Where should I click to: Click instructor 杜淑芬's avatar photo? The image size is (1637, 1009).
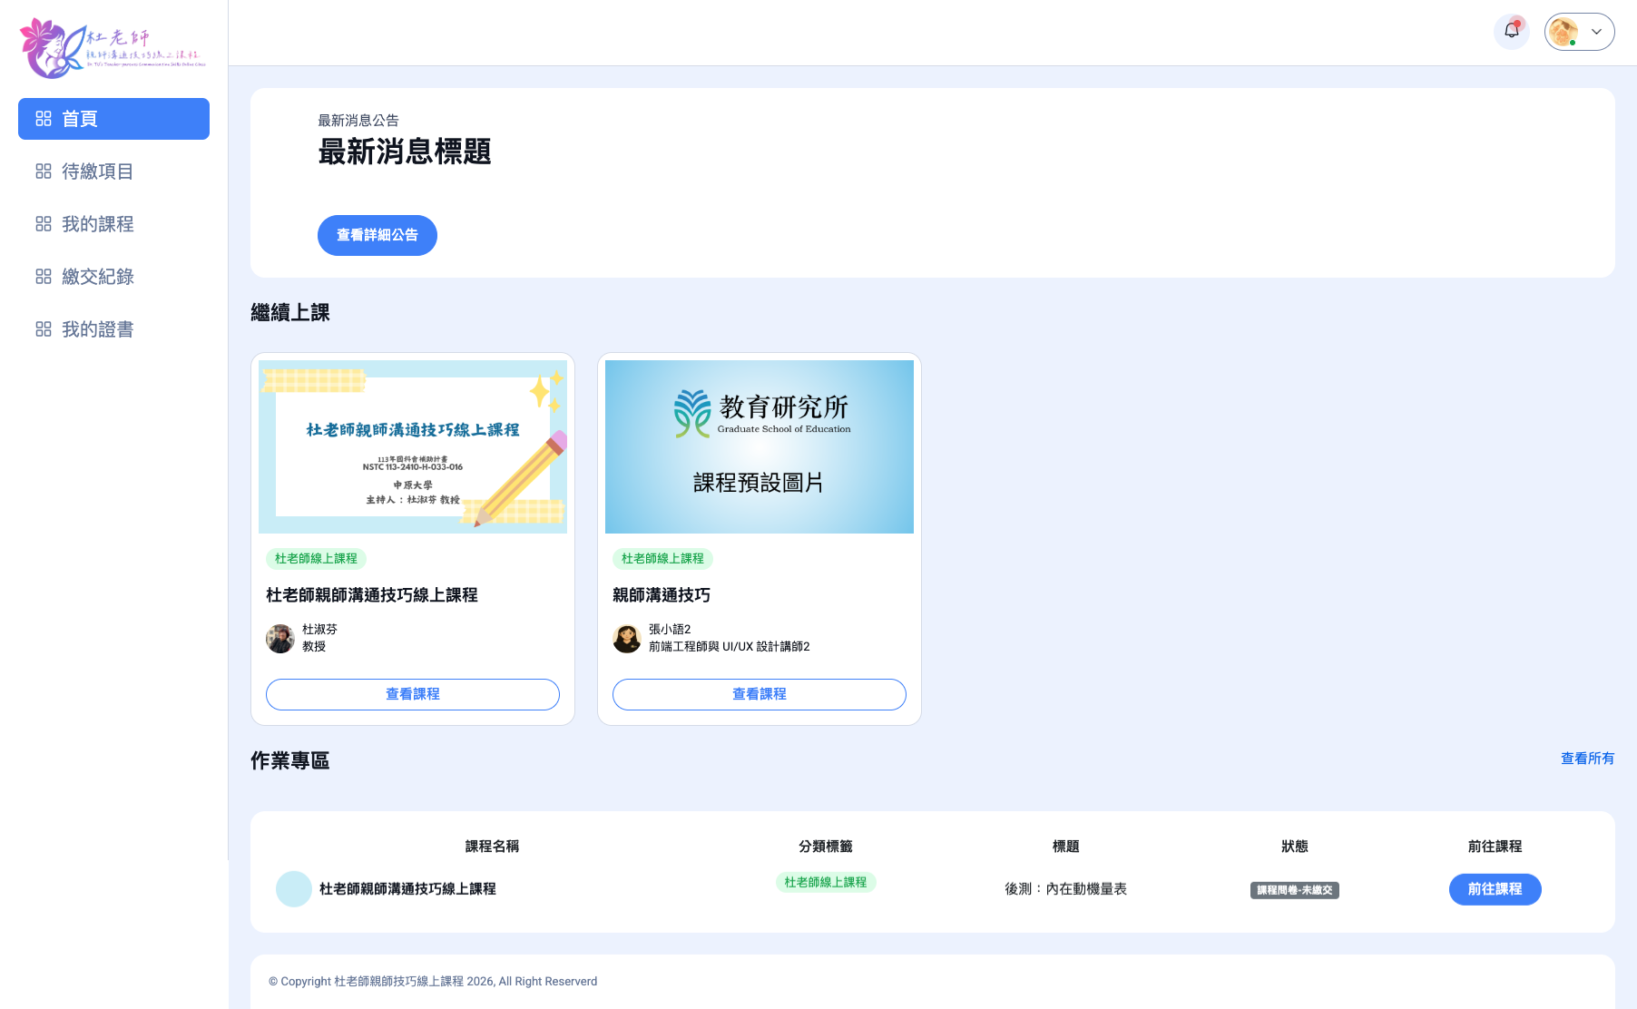tap(279, 638)
